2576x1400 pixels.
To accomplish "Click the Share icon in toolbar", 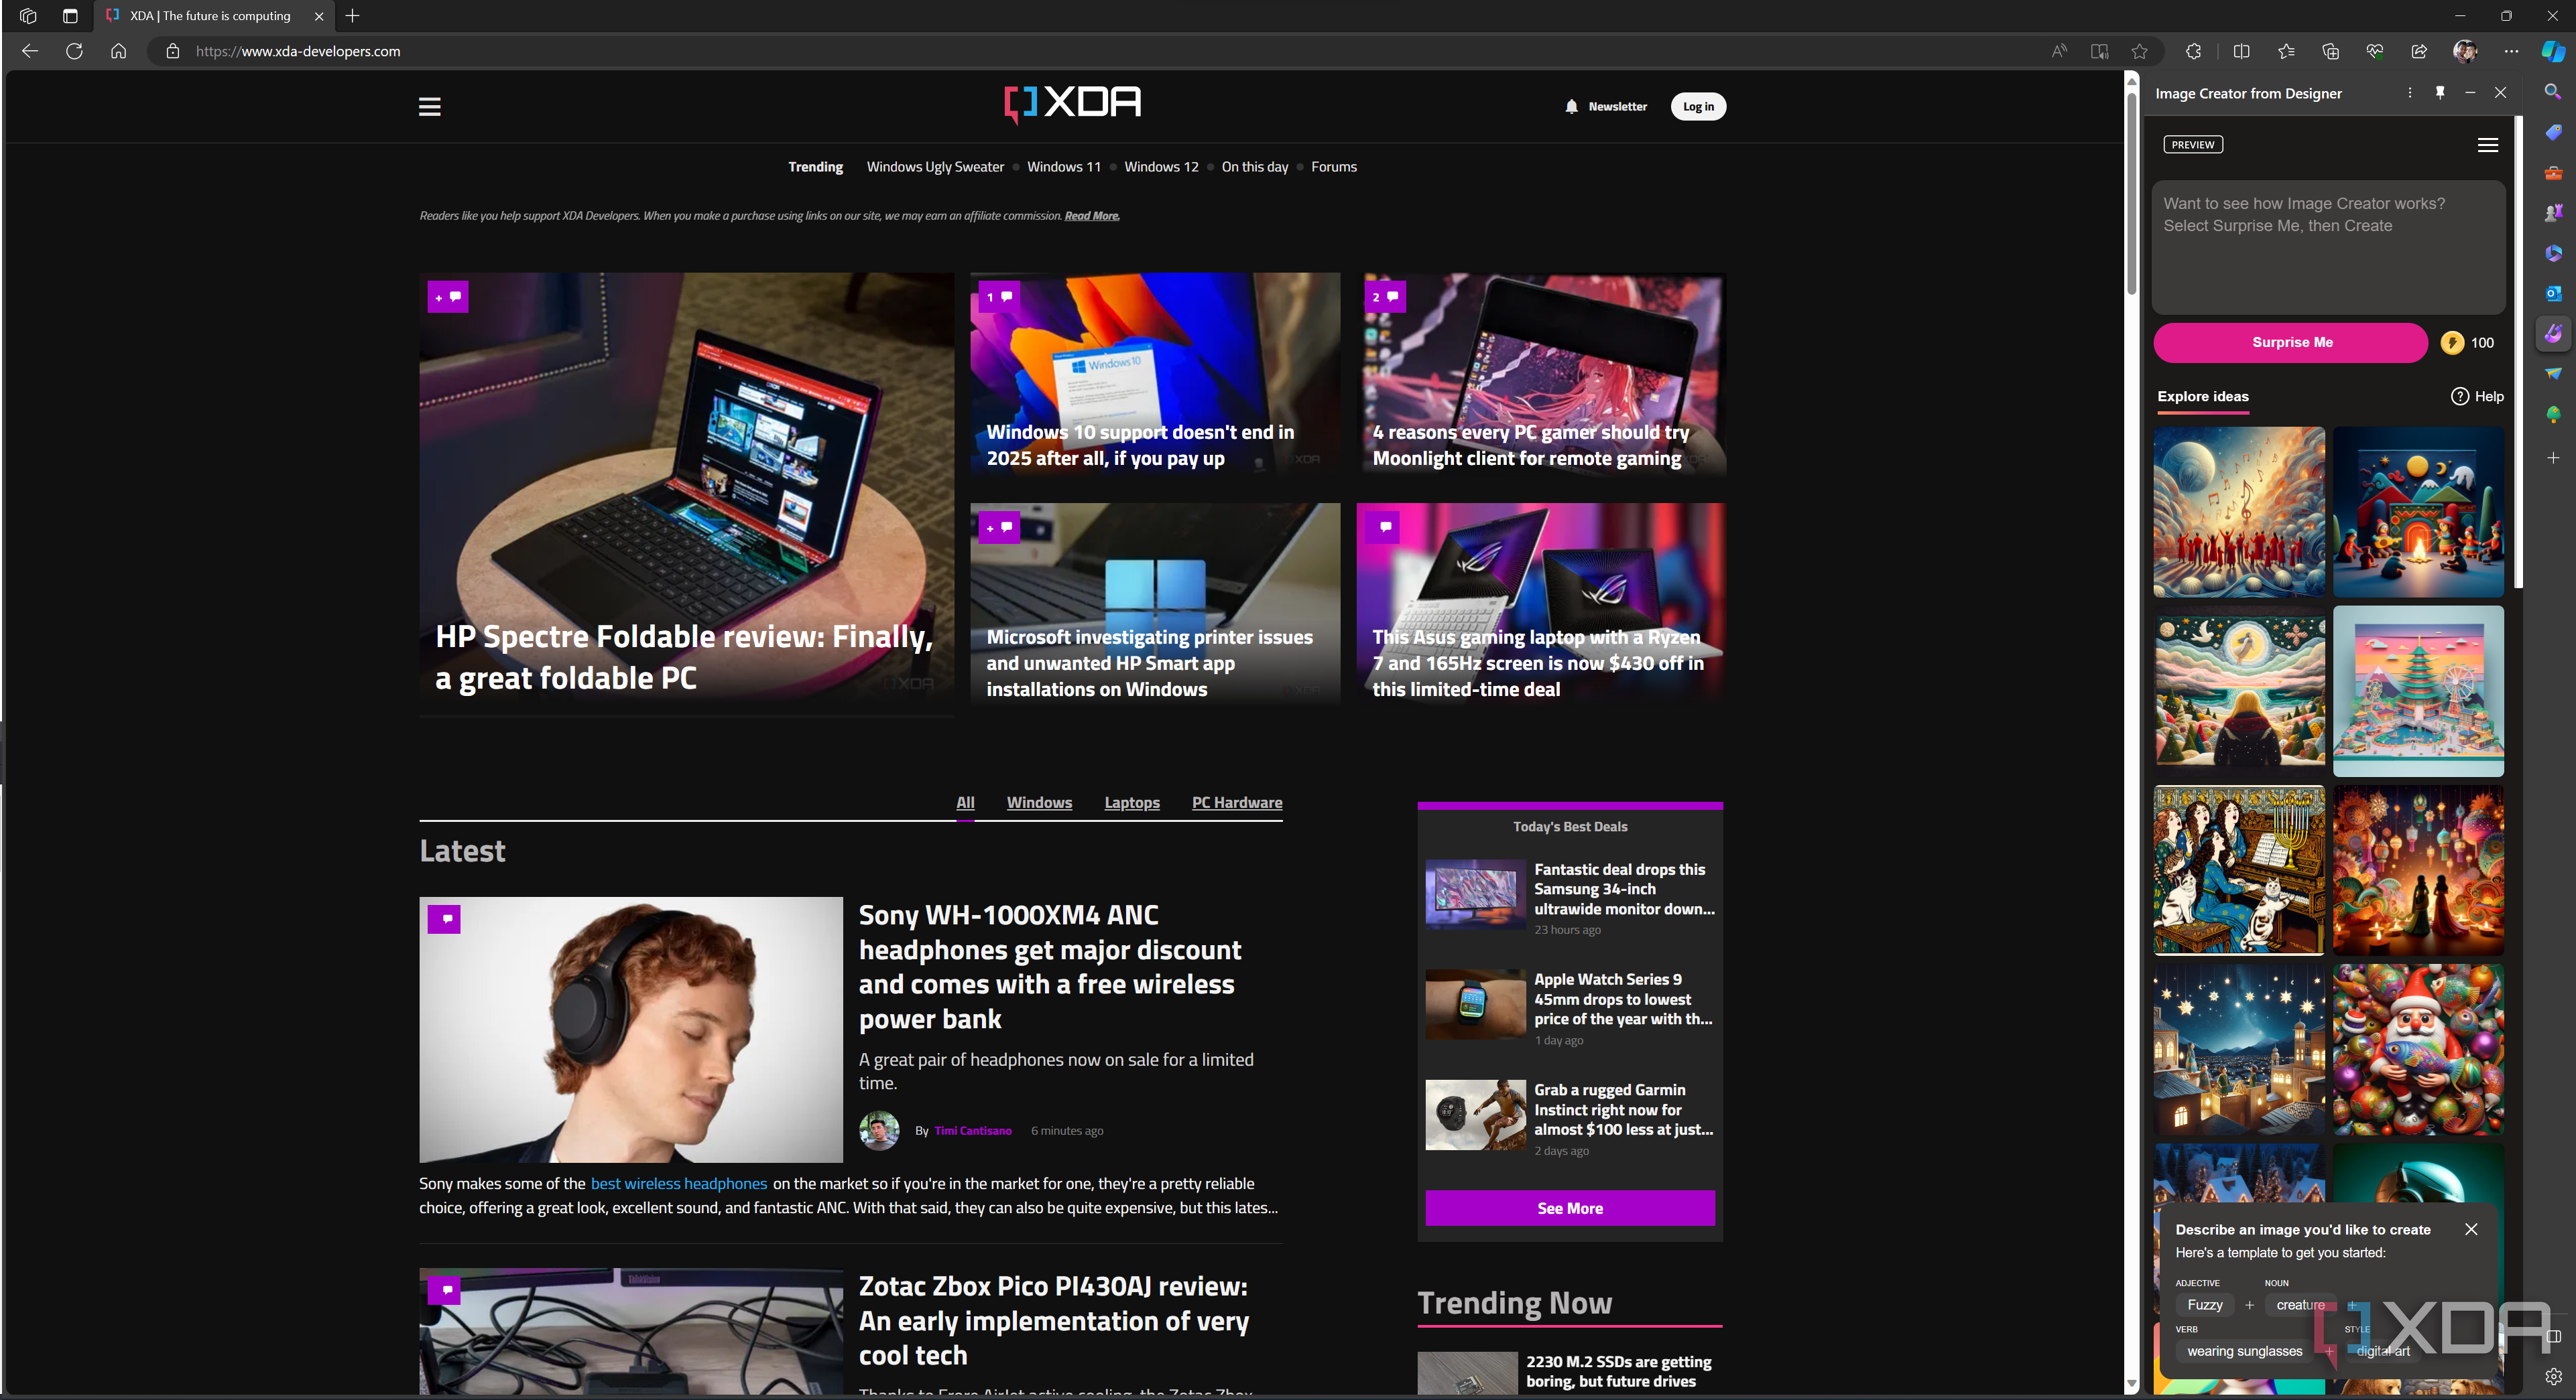I will point(2419,51).
